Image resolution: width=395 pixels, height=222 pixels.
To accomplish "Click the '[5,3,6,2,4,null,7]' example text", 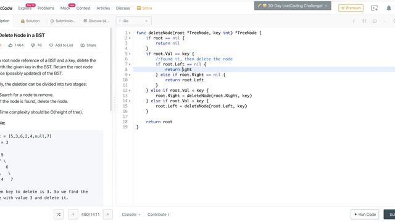I will (x=30, y=136).
